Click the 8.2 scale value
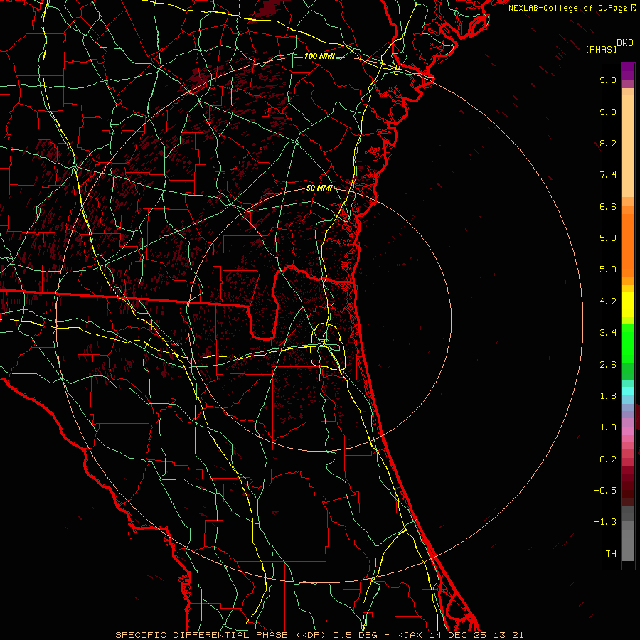 [608, 143]
